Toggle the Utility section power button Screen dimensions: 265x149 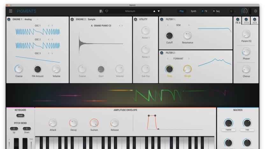pos(136,19)
